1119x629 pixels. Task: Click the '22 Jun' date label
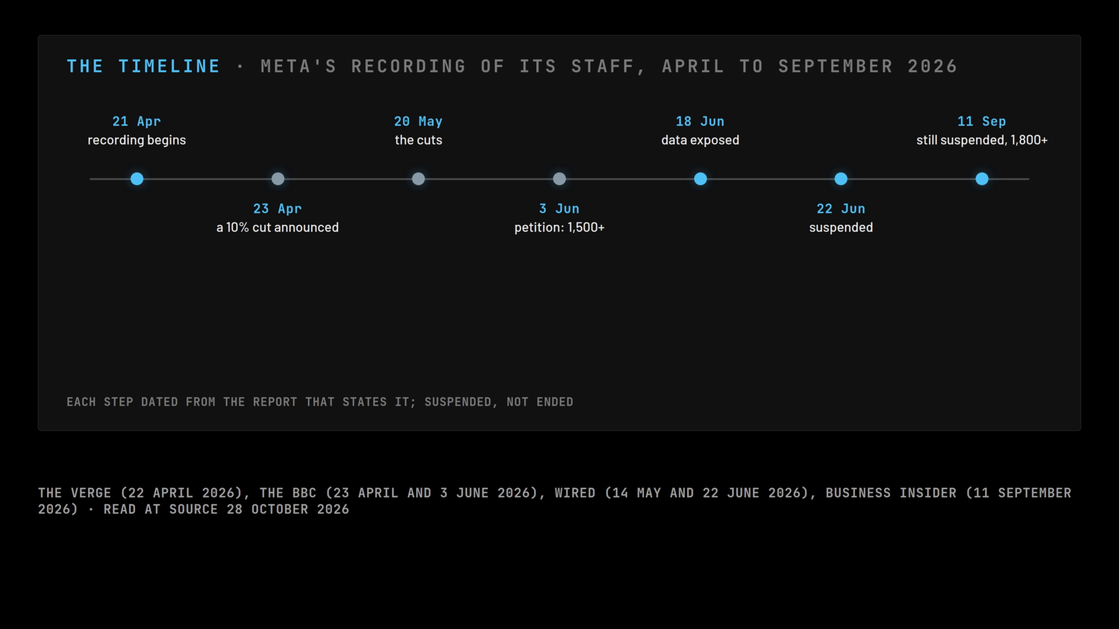[x=841, y=209]
